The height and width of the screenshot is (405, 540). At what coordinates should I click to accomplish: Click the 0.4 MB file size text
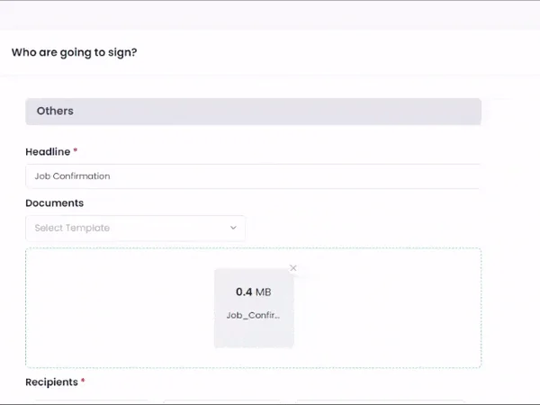pos(253,292)
